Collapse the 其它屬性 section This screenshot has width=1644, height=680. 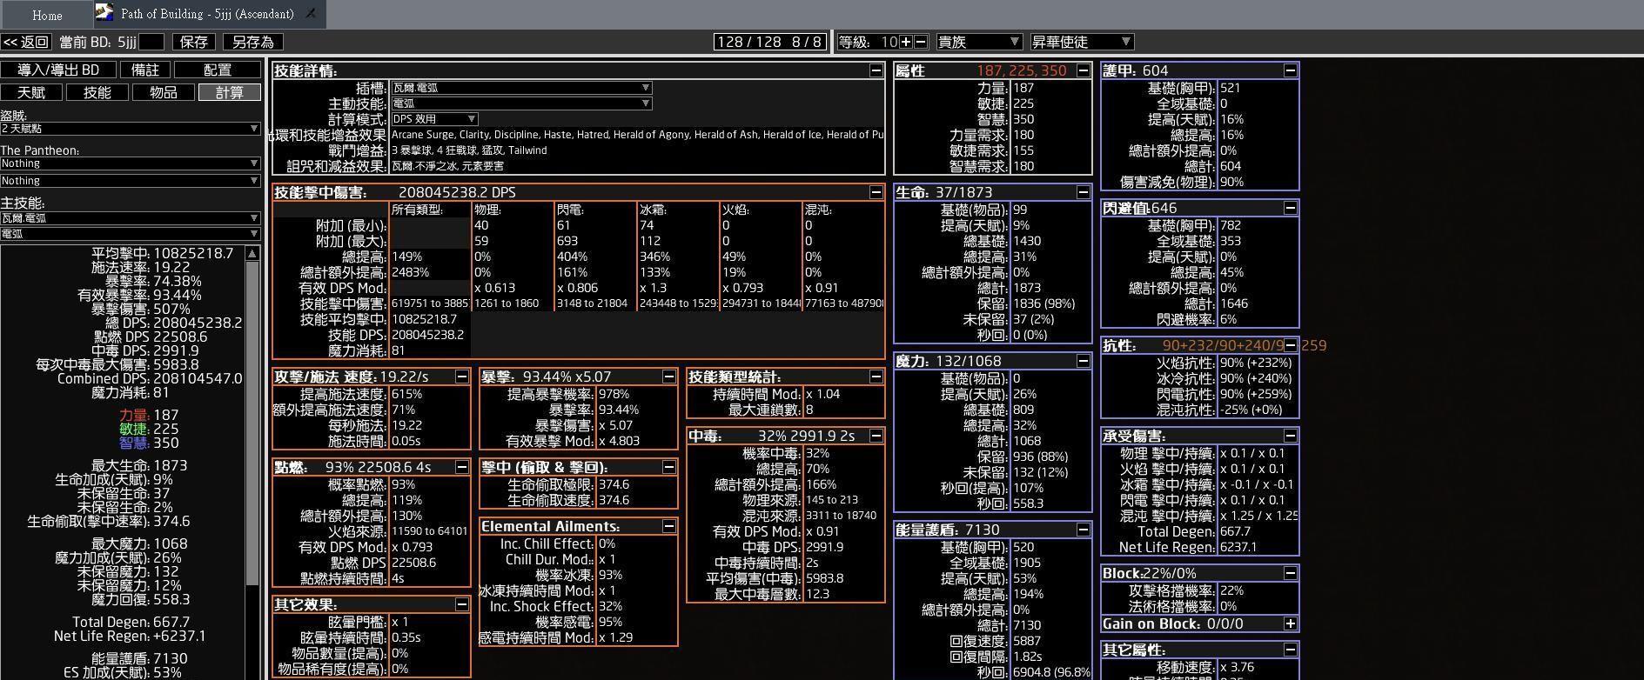pos(1290,650)
